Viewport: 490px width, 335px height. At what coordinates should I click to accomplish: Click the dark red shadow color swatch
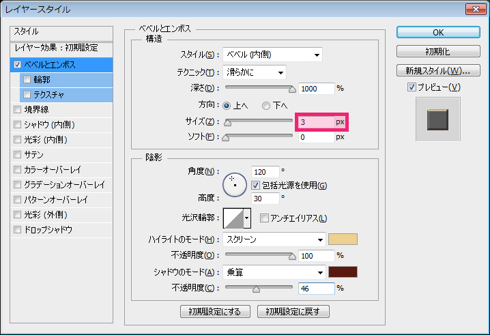point(343,272)
